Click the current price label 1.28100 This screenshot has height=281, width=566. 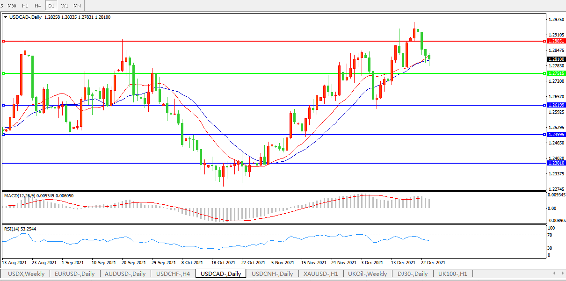pyautogui.click(x=555, y=59)
